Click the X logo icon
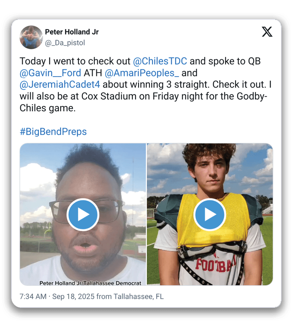 (x=267, y=32)
